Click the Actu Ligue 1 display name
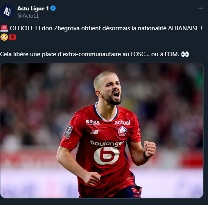208x205 pixels. click(x=33, y=8)
